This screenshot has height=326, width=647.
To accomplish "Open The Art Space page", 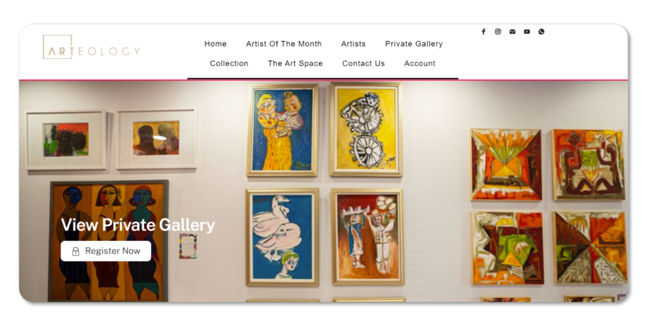I will 295,64.
